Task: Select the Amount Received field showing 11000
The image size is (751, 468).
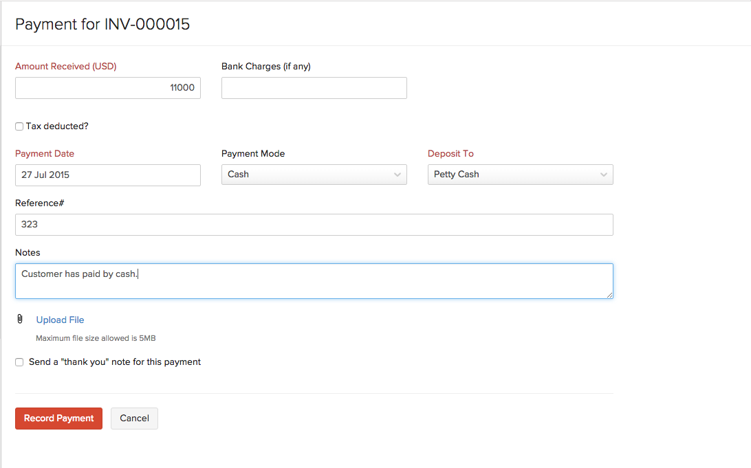Action: 107,87
